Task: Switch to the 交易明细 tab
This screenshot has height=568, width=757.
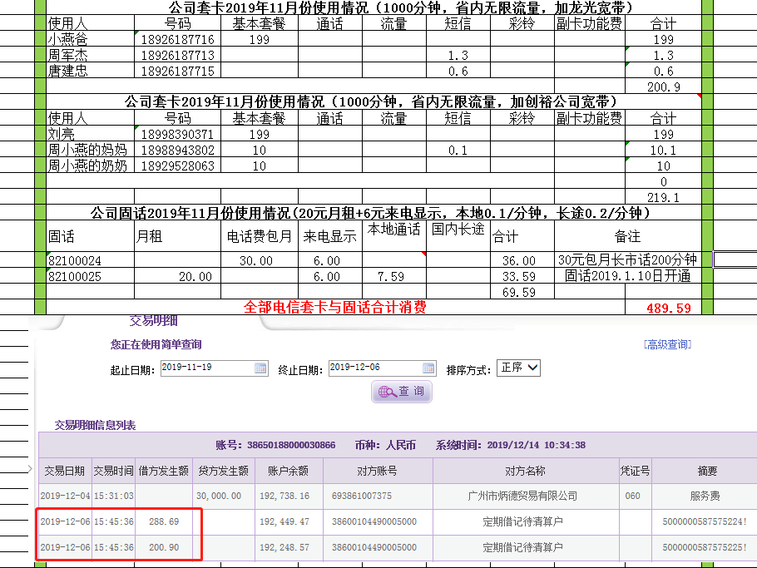Action: [x=153, y=321]
